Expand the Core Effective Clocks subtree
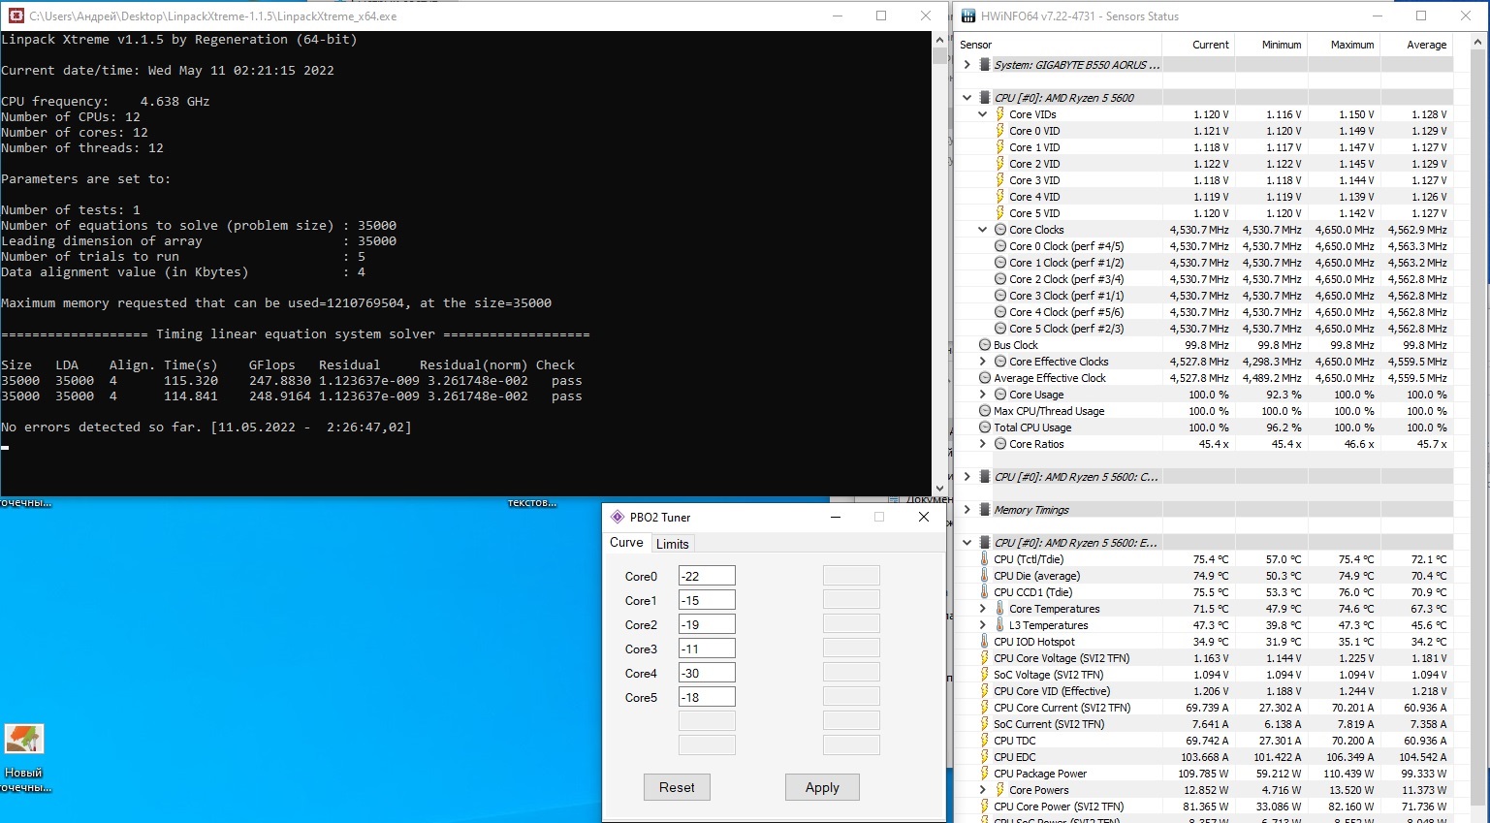Image resolution: width=1490 pixels, height=823 pixels. tap(982, 362)
